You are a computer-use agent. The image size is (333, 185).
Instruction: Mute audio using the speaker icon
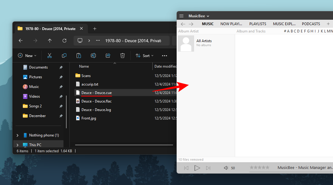point(226,168)
